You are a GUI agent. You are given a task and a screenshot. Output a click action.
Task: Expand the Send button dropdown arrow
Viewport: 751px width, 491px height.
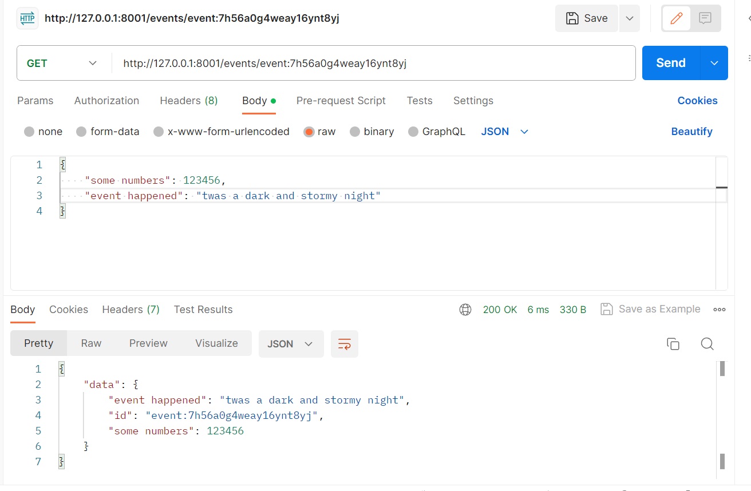[714, 63]
